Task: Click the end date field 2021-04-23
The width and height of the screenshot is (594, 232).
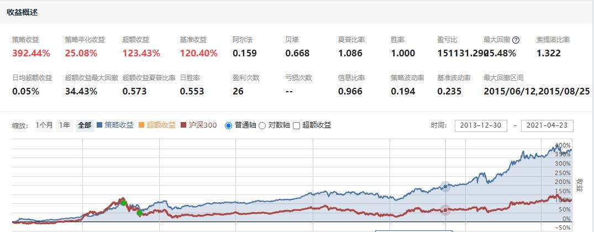Action: [x=546, y=125]
